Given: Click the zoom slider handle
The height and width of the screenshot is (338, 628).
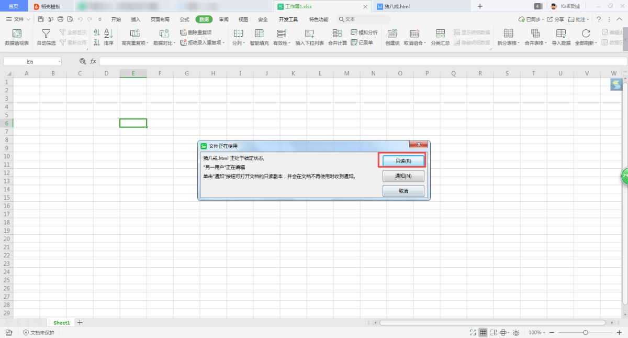Looking at the screenshot, I should click(x=586, y=333).
